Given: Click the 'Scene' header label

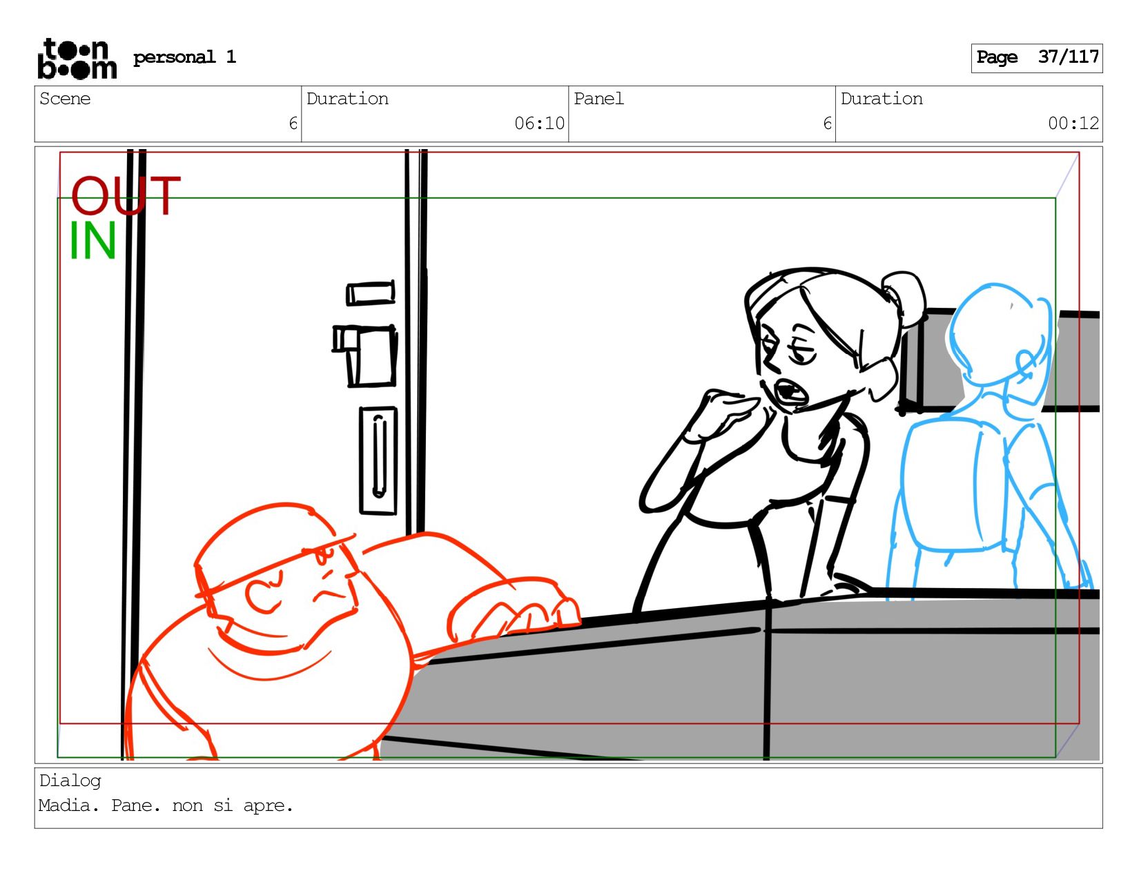Looking at the screenshot, I should tap(65, 99).
